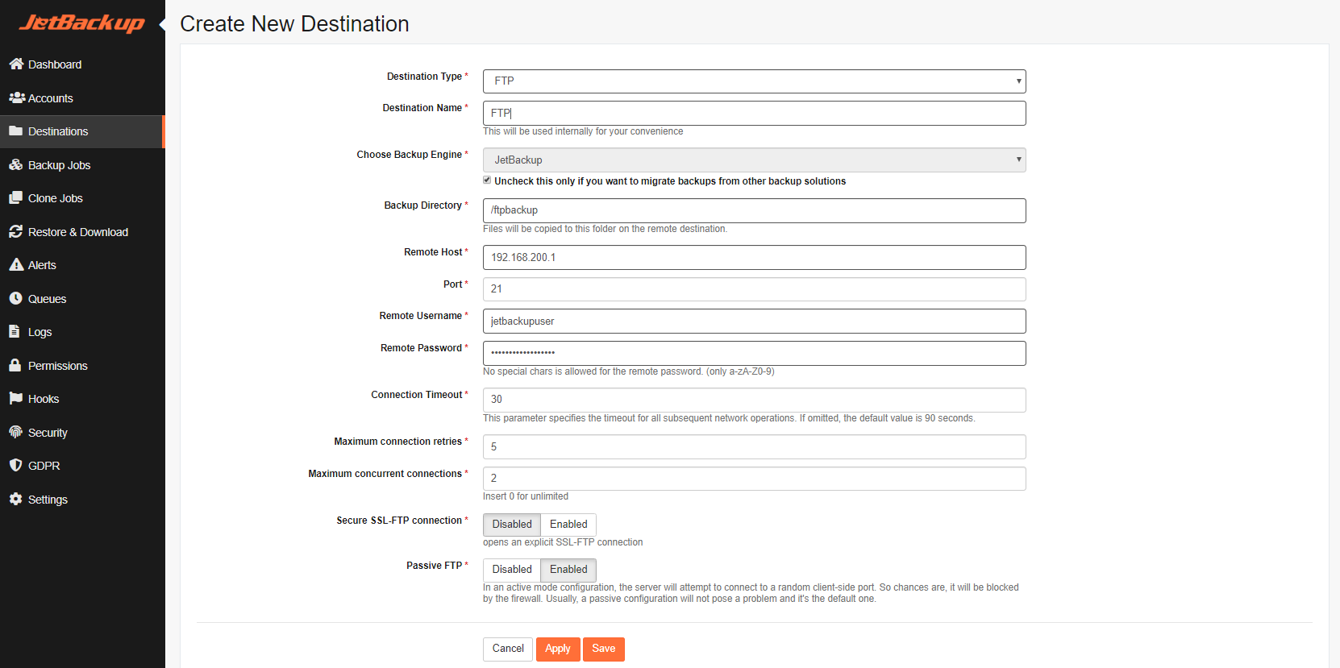
Task: Click the Alerts warning triangle icon
Action: tap(15, 264)
